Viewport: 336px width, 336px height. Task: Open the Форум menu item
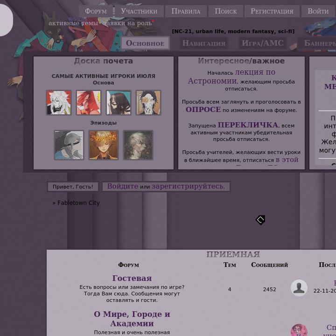(96, 11)
